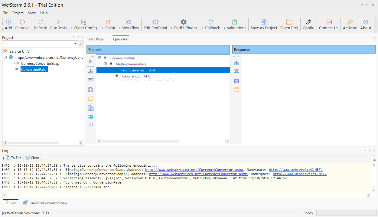Click the Request panel horizontal scrollbar
This screenshot has height=217, width=378.
point(140,141)
